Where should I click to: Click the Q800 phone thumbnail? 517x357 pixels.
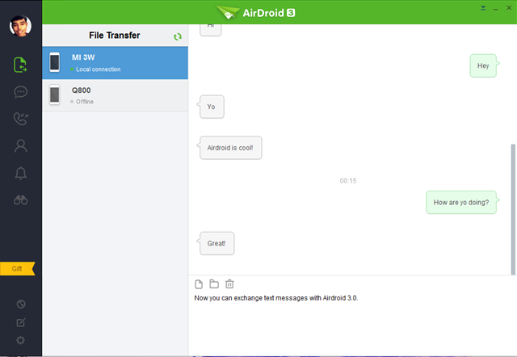pyautogui.click(x=55, y=94)
